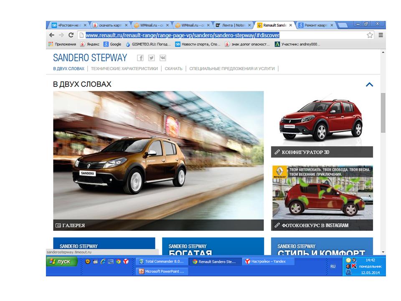Open the ГАЛЕРЕЯ caption bar
Viewport: 401px width, 301px height.
tap(158, 225)
